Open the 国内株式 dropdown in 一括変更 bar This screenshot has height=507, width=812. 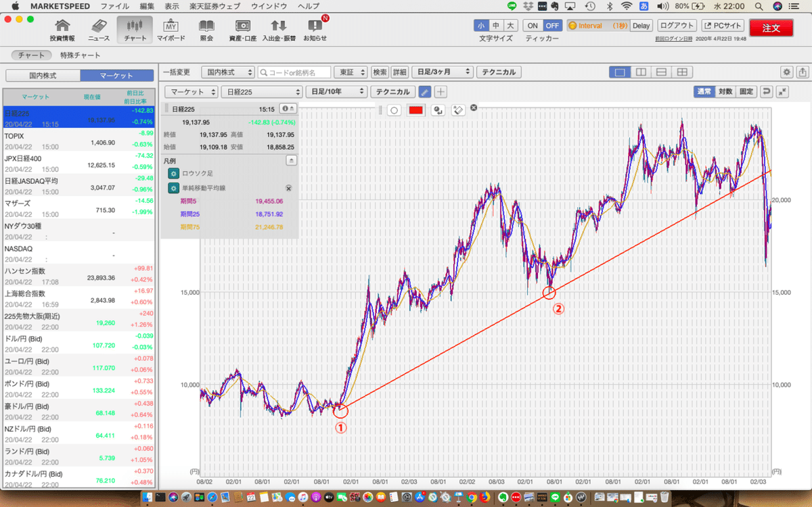(x=229, y=72)
